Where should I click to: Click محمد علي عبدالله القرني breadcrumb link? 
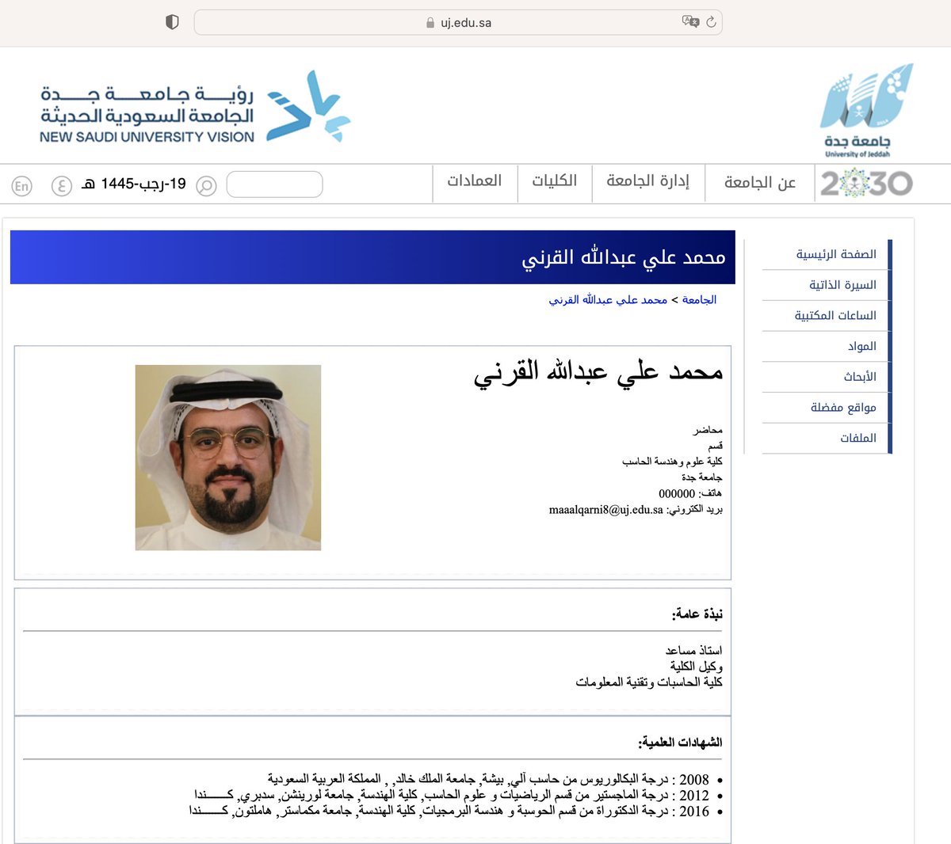(x=608, y=300)
